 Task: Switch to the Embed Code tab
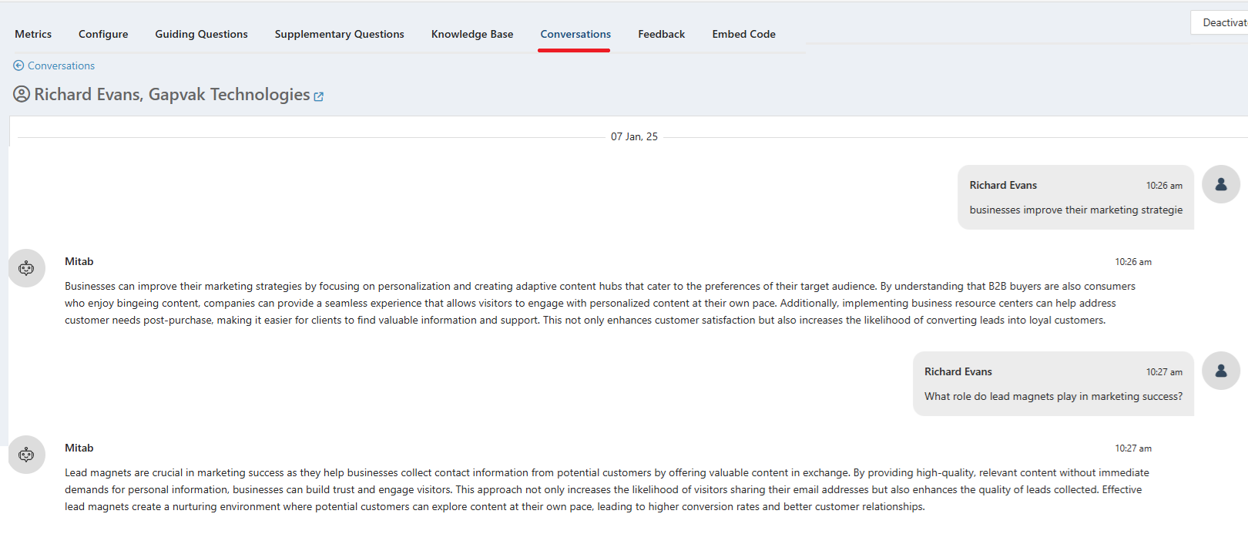(743, 34)
